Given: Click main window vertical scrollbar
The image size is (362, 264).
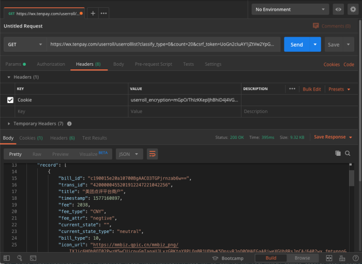Looking at the screenshot, I should (360, 100).
